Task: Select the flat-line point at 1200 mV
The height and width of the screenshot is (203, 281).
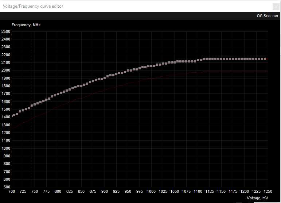Action: 245,59
